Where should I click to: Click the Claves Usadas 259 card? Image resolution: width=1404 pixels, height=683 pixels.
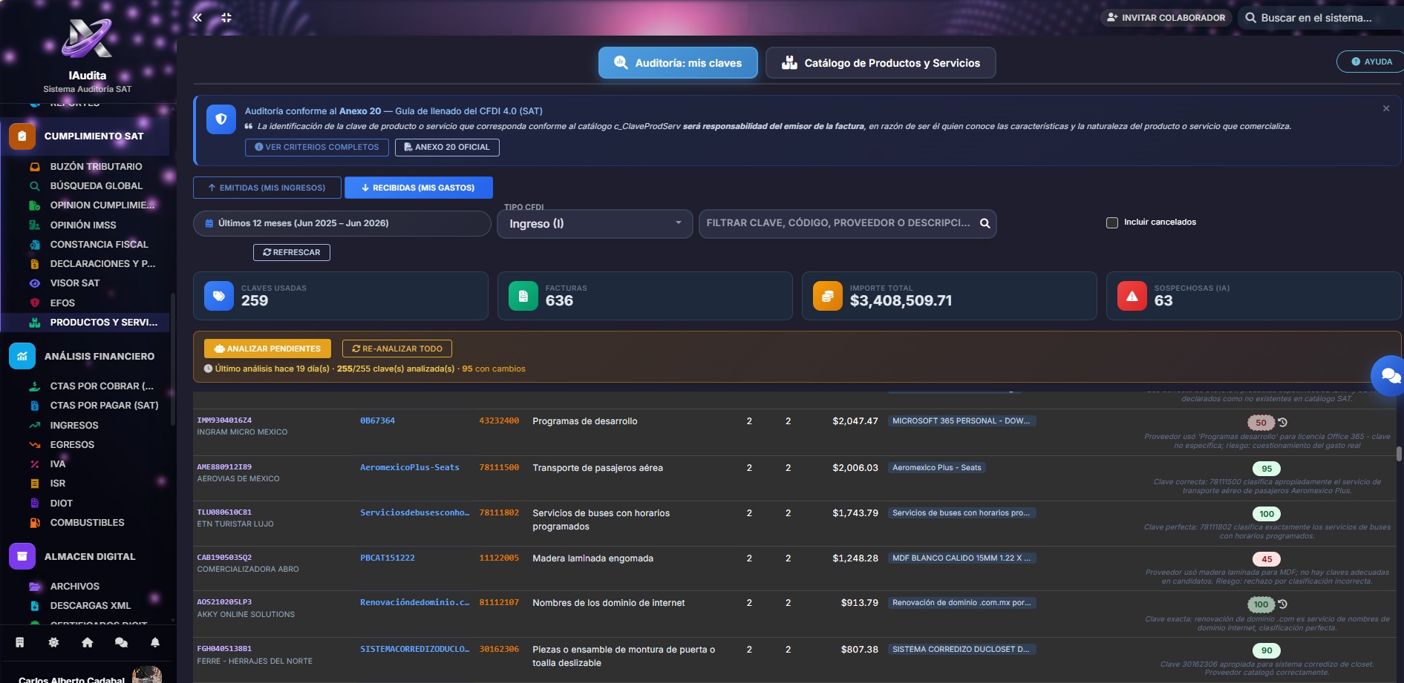click(x=341, y=296)
